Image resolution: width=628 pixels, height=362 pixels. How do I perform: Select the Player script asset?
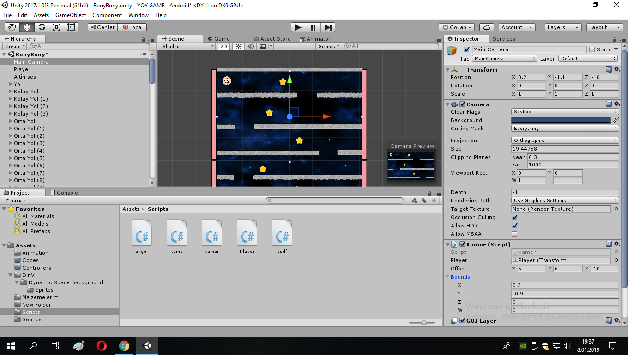pyautogui.click(x=247, y=236)
